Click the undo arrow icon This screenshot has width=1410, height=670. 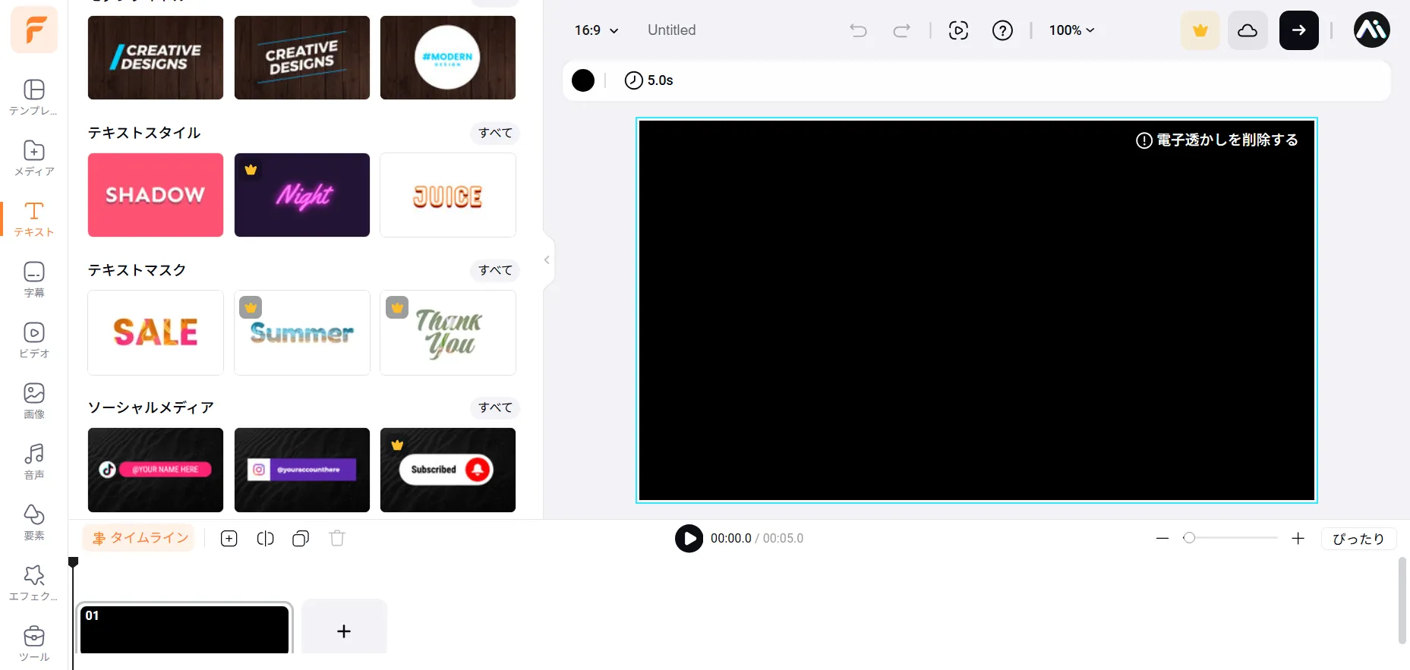pos(858,30)
